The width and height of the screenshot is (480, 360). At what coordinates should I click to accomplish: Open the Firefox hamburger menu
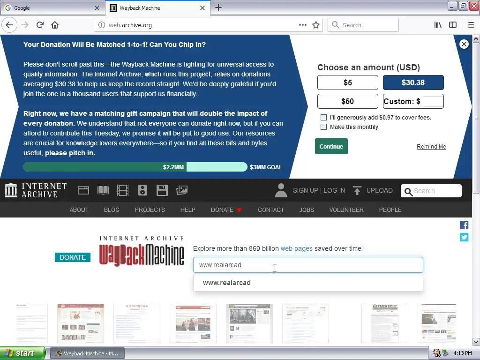coord(471,25)
